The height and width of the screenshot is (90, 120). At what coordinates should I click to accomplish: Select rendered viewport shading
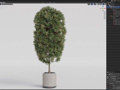[x=102, y=4]
